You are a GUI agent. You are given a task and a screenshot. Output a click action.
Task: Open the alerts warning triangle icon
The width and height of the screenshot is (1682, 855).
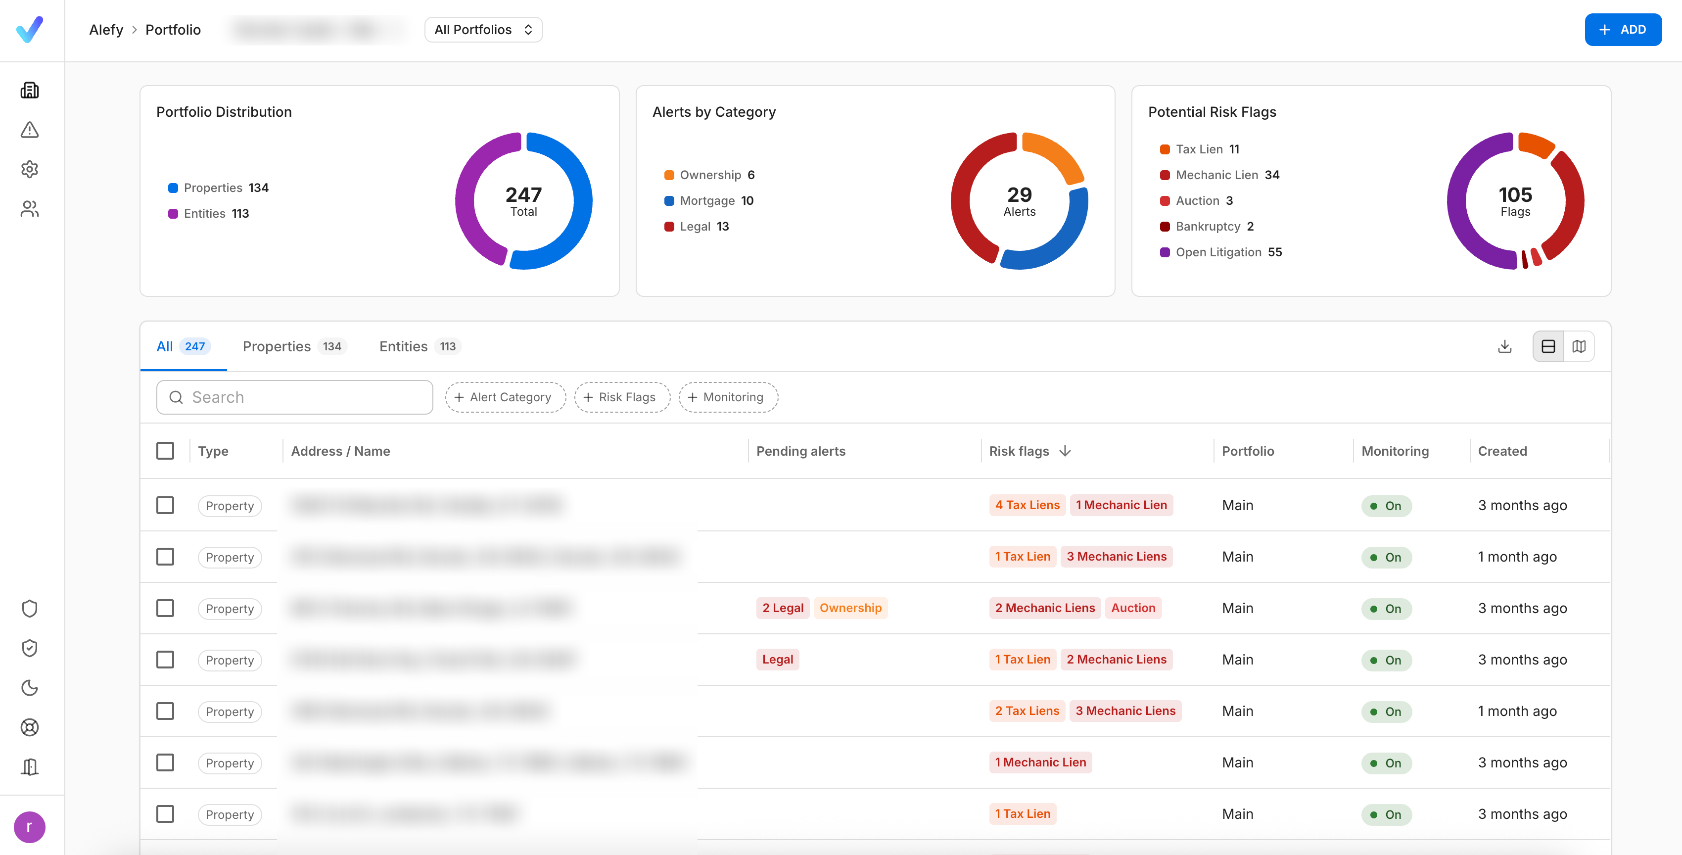[x=29, y=130]
